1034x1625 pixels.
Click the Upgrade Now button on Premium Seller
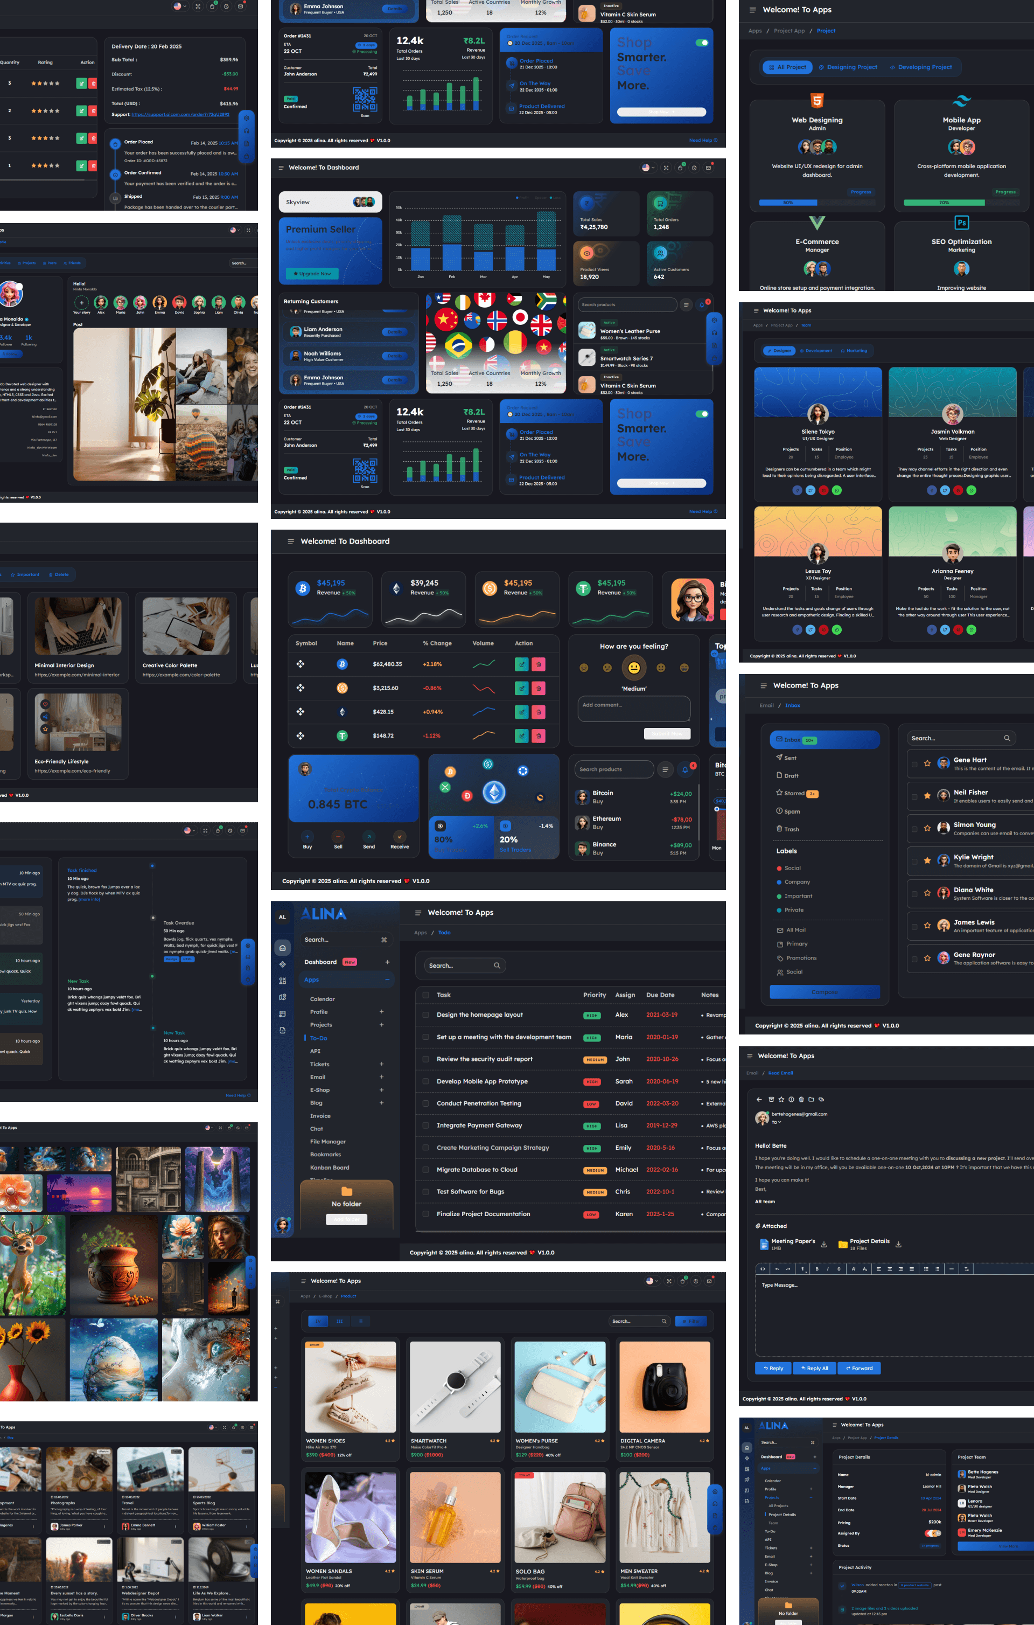click(312, 273)
